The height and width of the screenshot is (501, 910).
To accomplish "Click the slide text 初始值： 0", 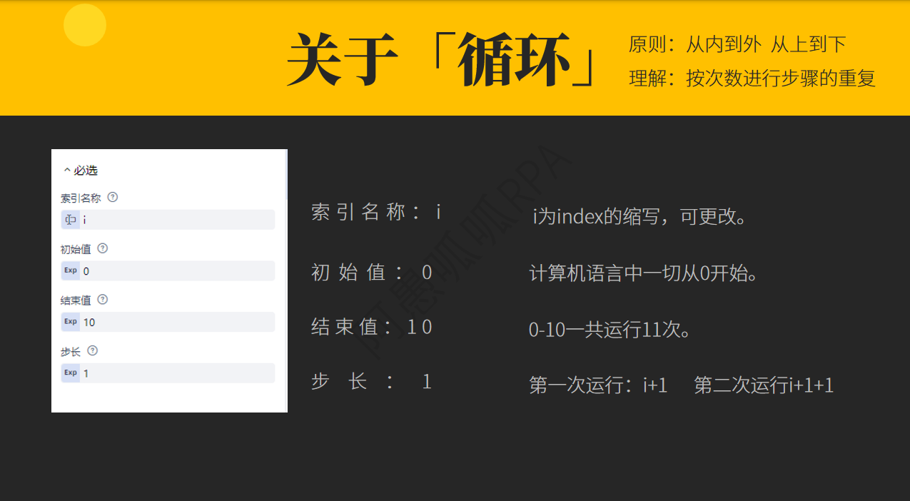I will tap(372, 272).
